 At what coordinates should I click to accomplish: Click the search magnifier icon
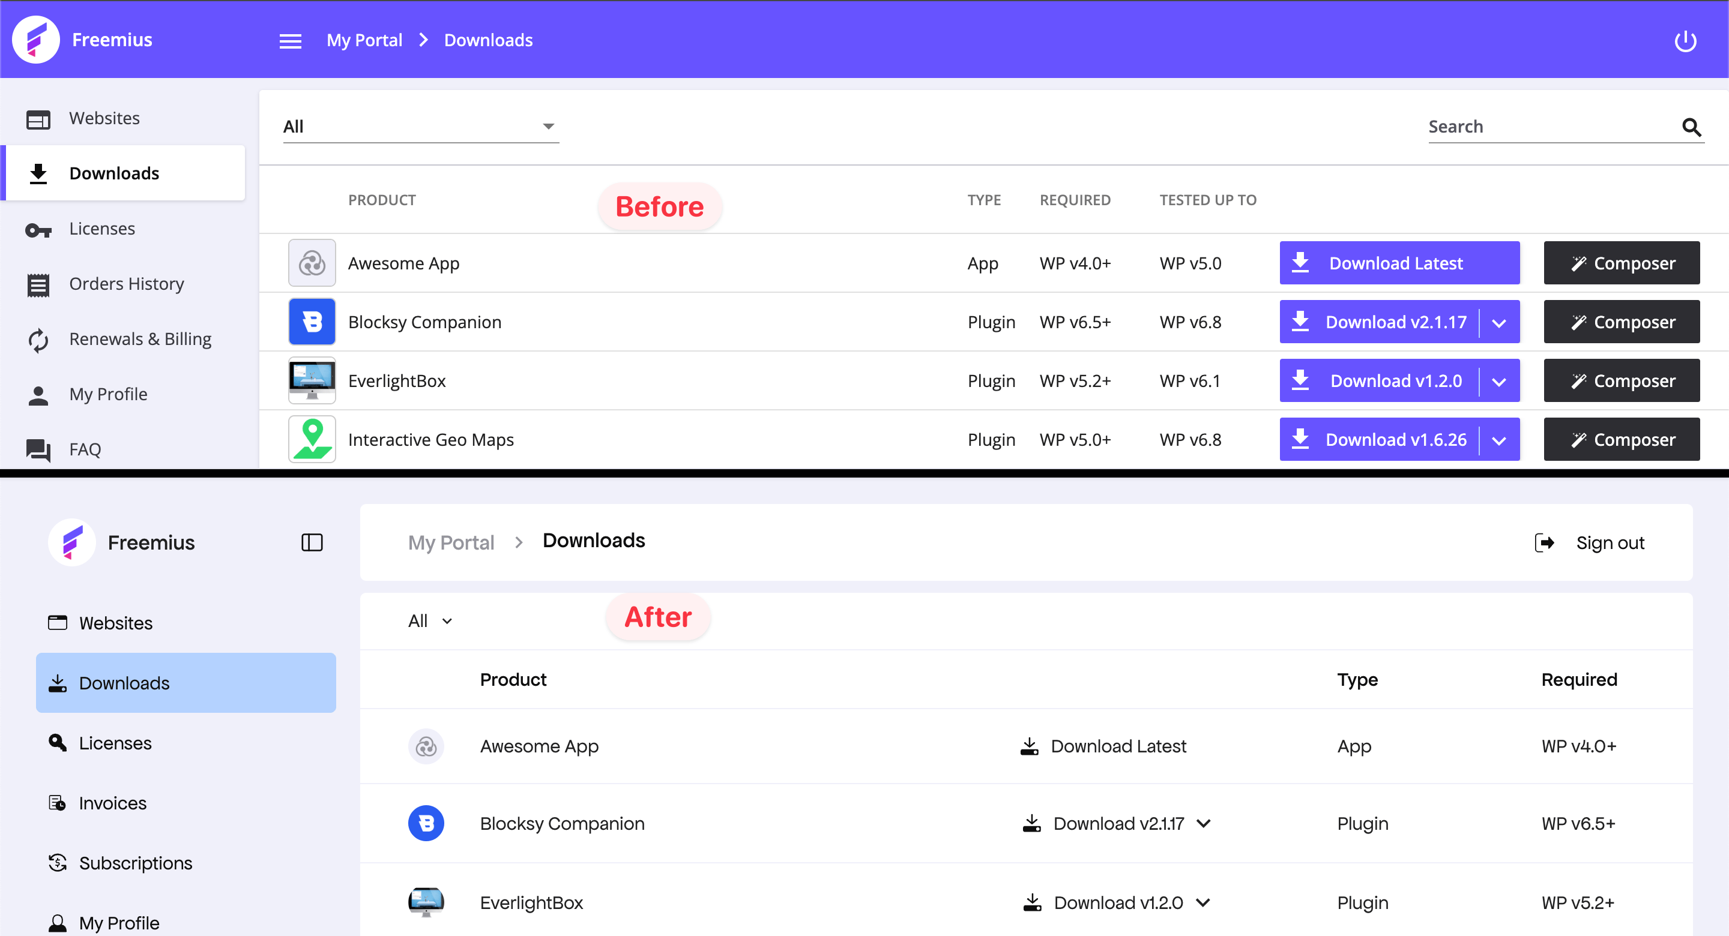[x=1691, y=127]
